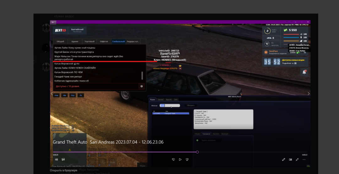Click the question mark help icon in chat
The height and width of the screenshot is (174, 339).
(x=141, y=86)
